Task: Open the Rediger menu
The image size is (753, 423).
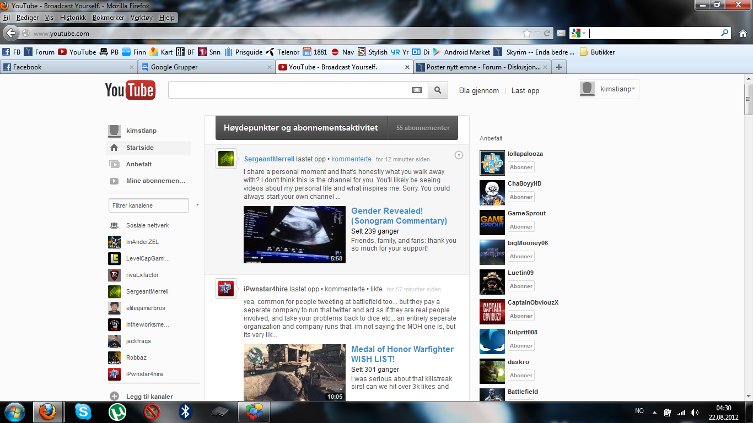Action: pyautogui.click(x=28, y=18)
